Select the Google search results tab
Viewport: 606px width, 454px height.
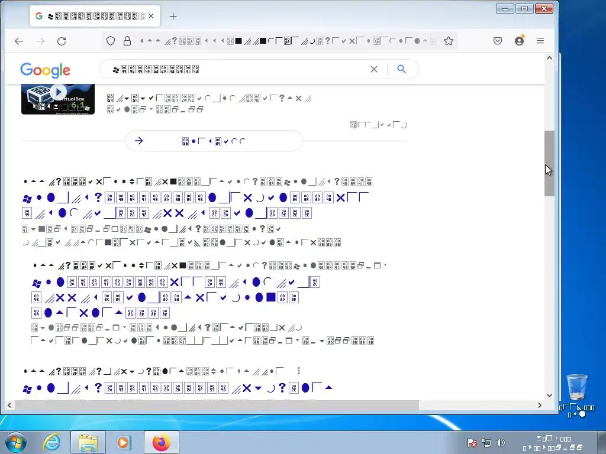click(95, 16)
